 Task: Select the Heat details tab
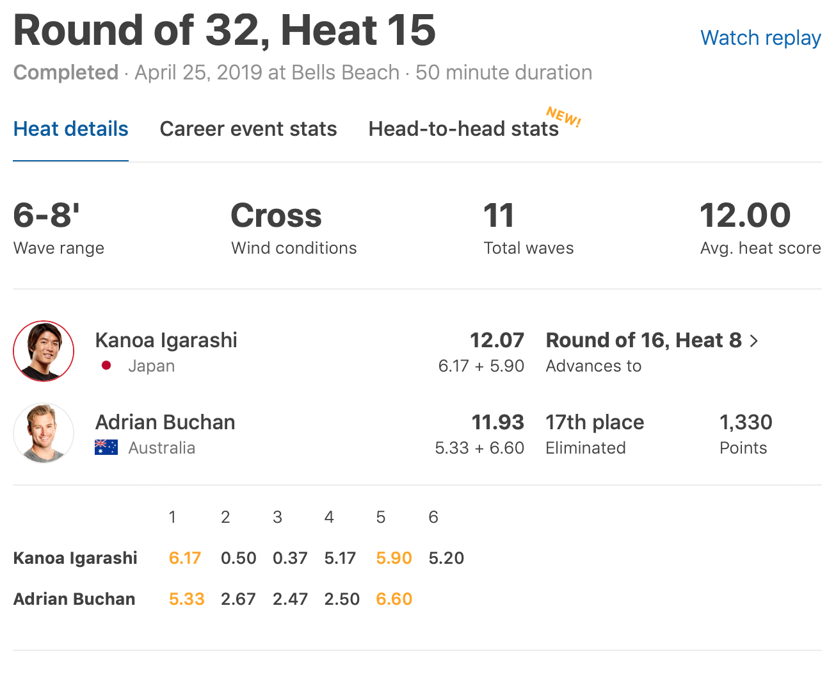[x=71, y=129]
